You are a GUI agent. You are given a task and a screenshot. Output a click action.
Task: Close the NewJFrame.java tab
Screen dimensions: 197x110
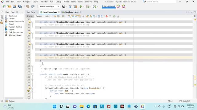59,12
